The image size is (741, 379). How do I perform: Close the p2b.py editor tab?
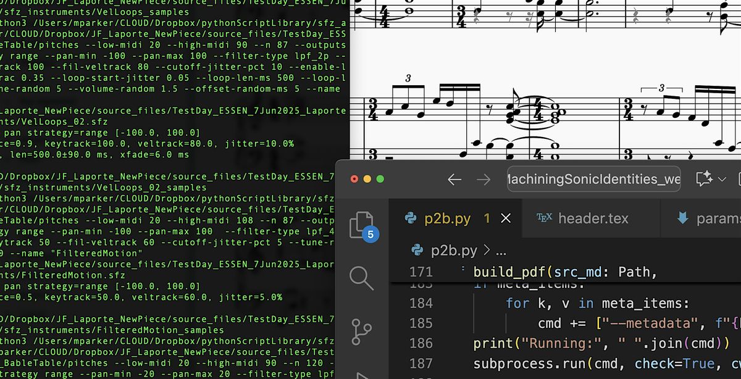coord(506,219)
